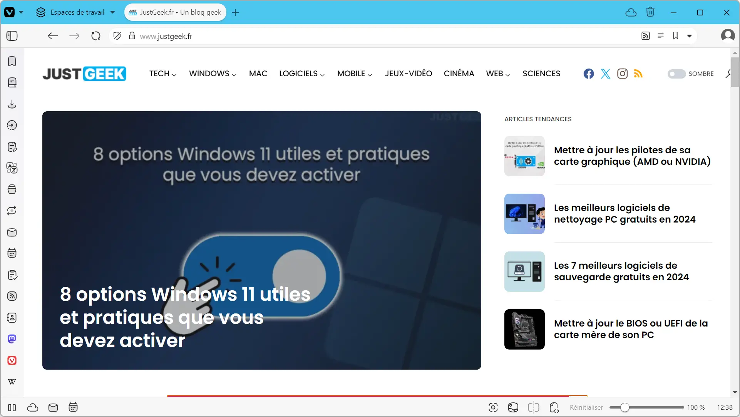This screenshot has height=417, width=740.
Task: Toggle page tiling in the status bar
Action: click(533, 407)
